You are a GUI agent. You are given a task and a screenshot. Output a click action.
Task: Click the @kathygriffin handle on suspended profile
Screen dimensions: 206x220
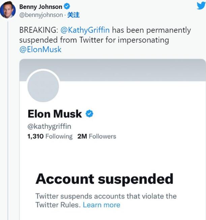click(49, 126)
